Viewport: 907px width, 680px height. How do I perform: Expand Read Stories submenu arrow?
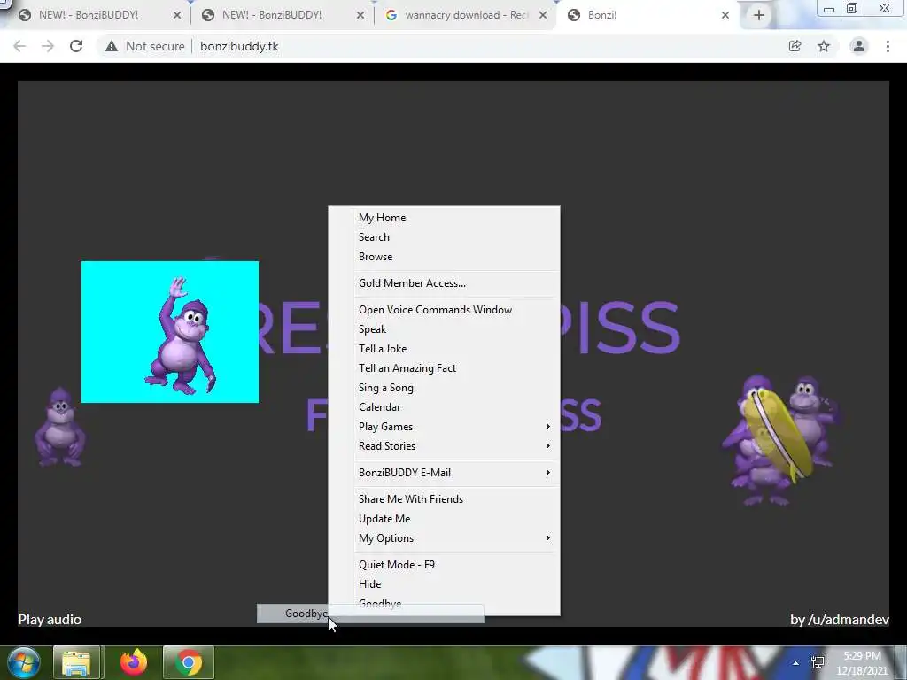pyautogui.click(x=547, y=446)
